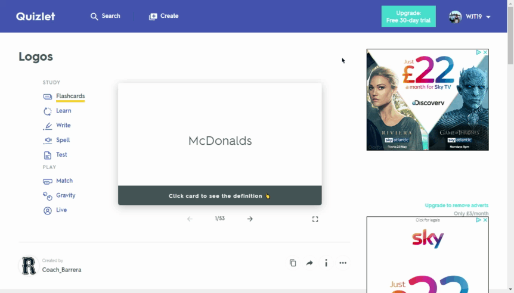Open flashcards in fullscreen
Screen dimensions: 514x293
[315, 219]
